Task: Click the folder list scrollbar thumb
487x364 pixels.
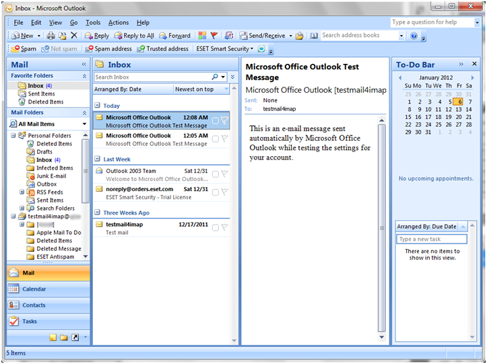Action: 86,171
